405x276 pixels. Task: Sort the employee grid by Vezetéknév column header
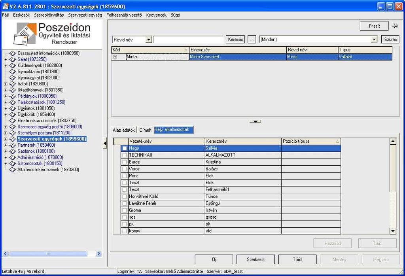point(167,142)
